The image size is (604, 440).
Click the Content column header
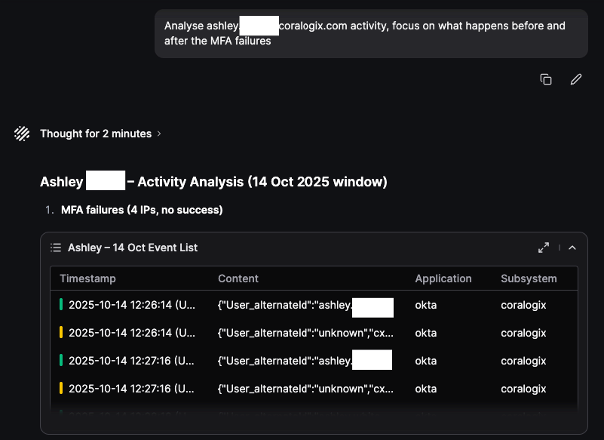tap(238, 278)
